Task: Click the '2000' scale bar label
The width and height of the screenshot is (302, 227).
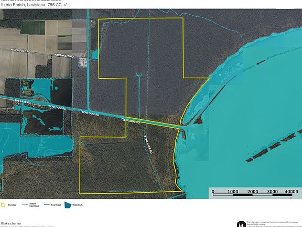Action: 253,191
